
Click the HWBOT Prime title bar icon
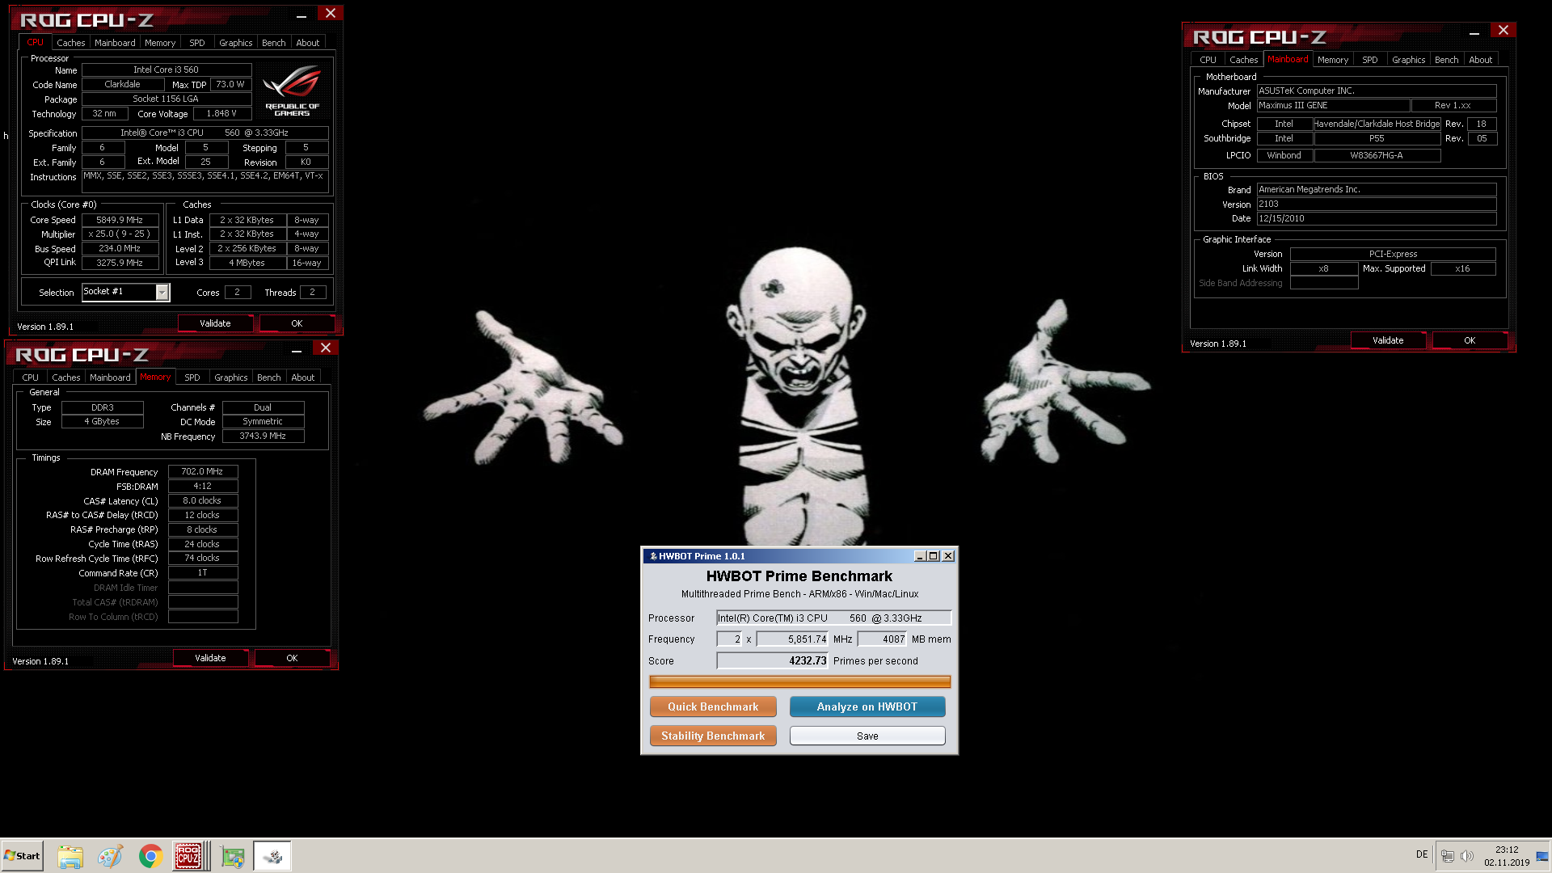653,556
